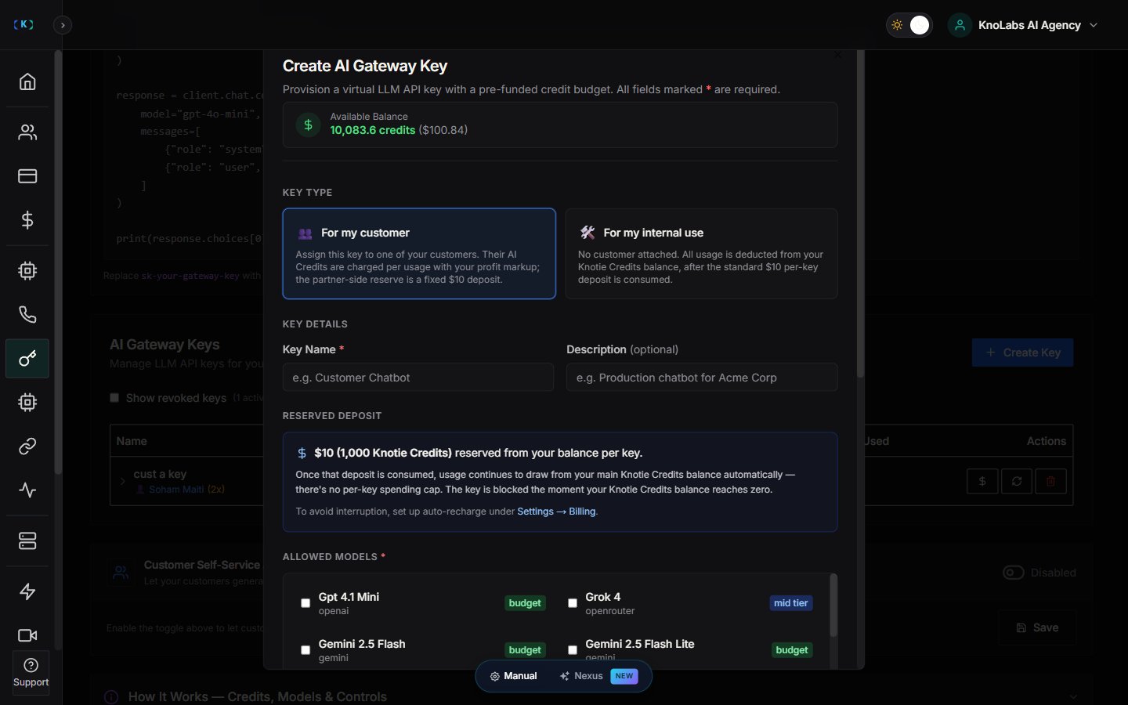The image size is (1128, 705).
Task: Click the Create Key button
Action: pyautogui.click(x=1022, y=352)
